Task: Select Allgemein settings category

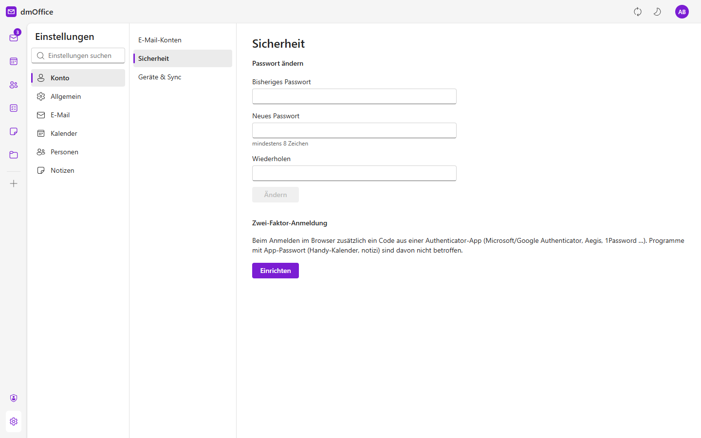Action: (x=78, y=96)
